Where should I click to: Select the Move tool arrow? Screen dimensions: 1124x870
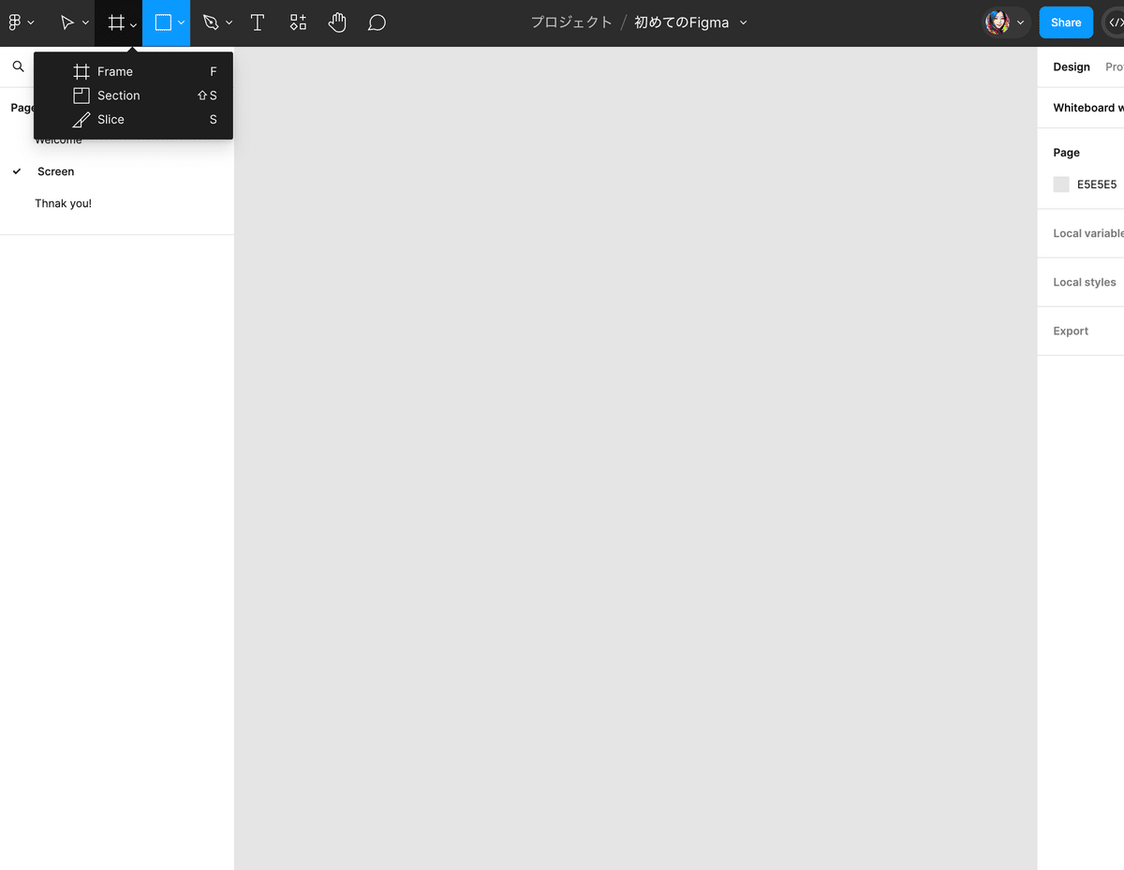(67, 22)
